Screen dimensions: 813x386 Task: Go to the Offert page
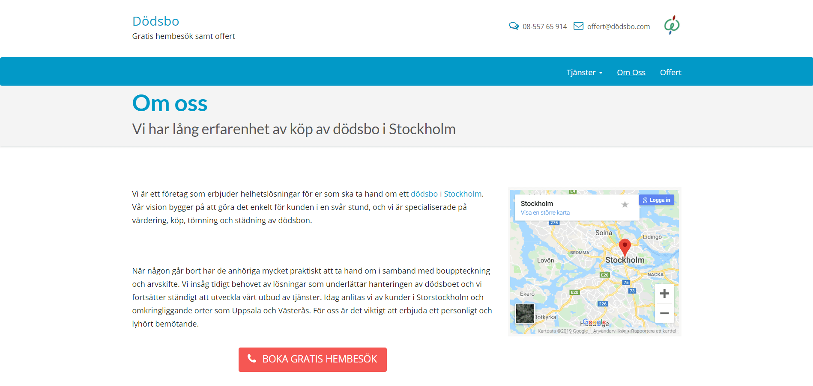click(x=670, y=73)
